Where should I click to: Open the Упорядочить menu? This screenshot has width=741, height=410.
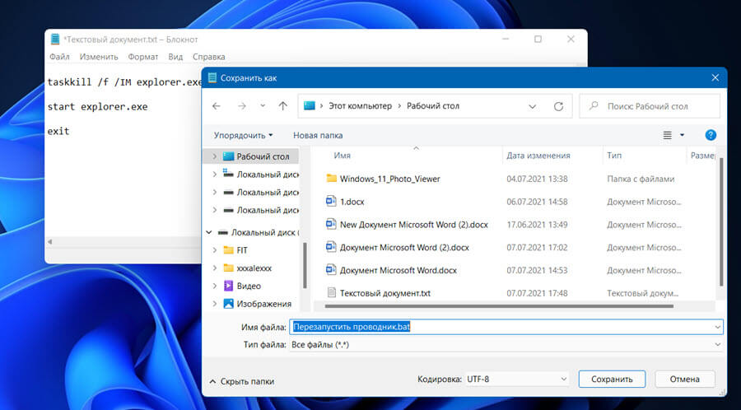pyautogui.click(x=244, y=135)
